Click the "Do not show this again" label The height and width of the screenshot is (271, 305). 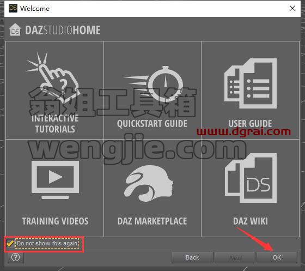pyautogui.click(x=47, y=243)
